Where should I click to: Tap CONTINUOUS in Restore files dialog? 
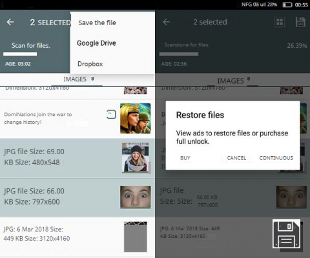276,158
